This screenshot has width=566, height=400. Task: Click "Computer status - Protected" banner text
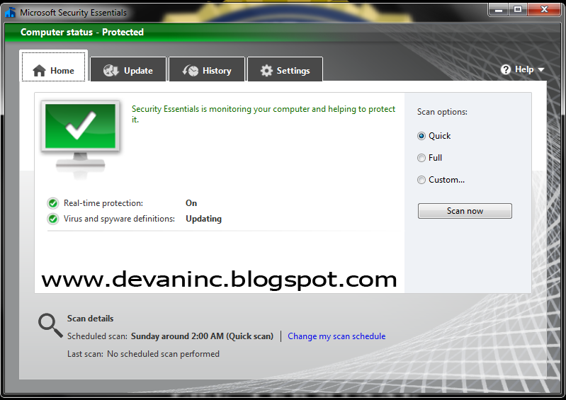(82, 32)
